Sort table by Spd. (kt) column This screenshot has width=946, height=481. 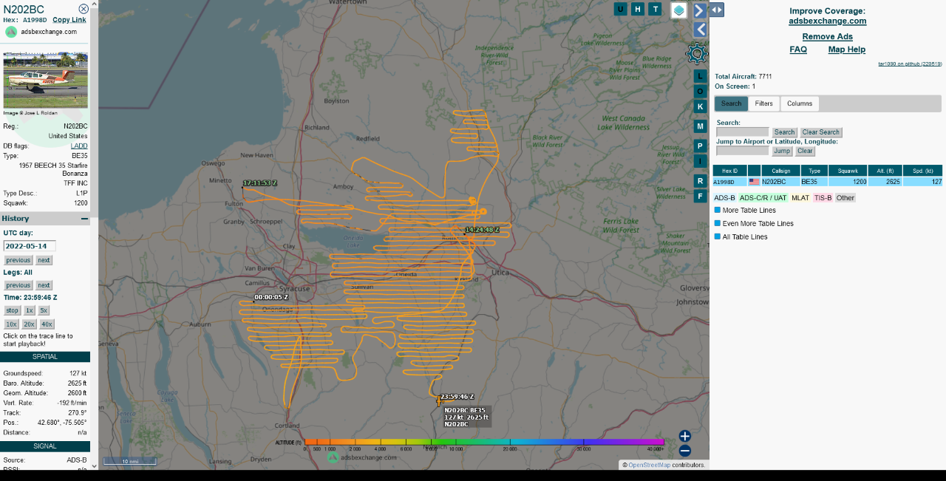click(922, 171)
